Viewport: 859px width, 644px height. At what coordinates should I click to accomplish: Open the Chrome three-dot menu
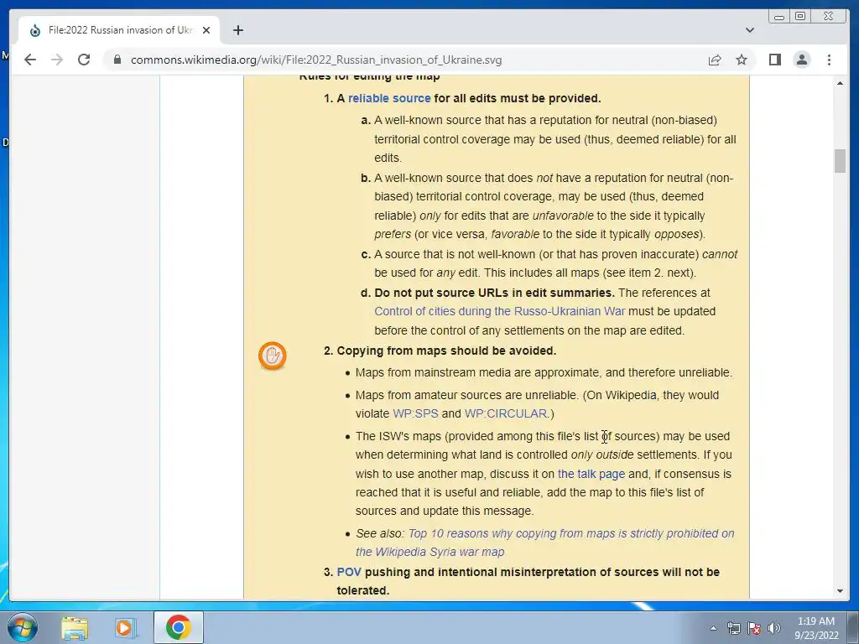829,60
